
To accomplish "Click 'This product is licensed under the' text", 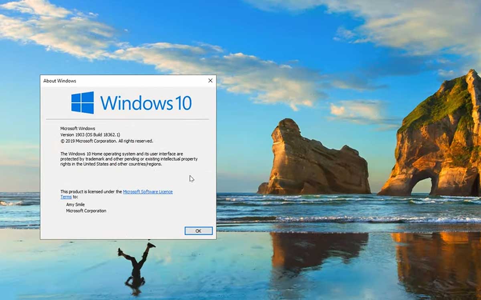I will [x=91, y=192].
